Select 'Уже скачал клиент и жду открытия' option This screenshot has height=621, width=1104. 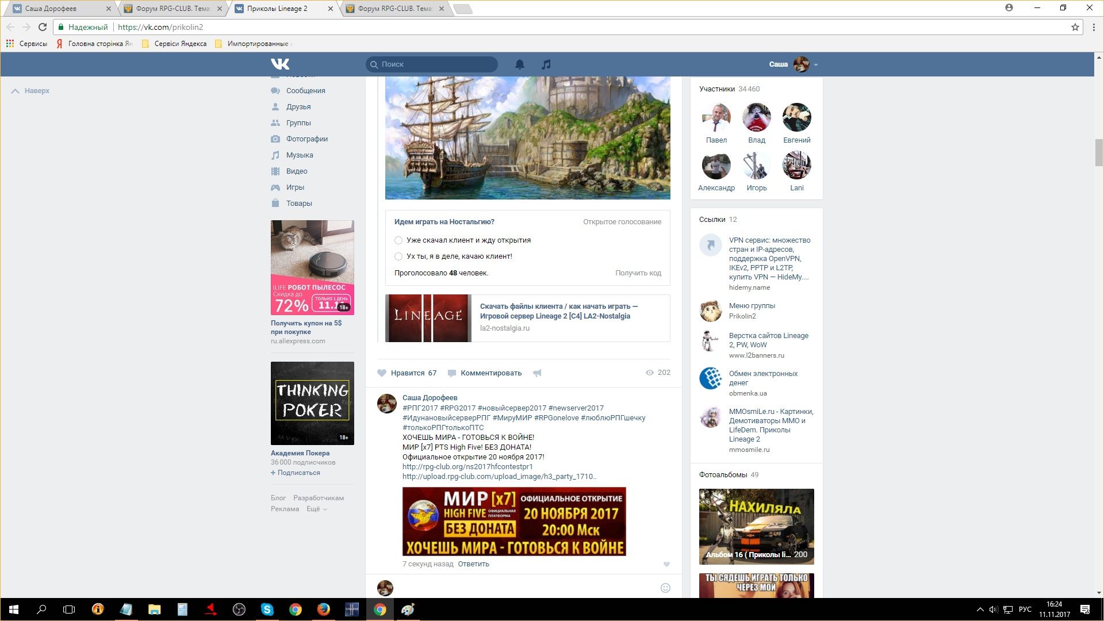[x=398, y=240]
